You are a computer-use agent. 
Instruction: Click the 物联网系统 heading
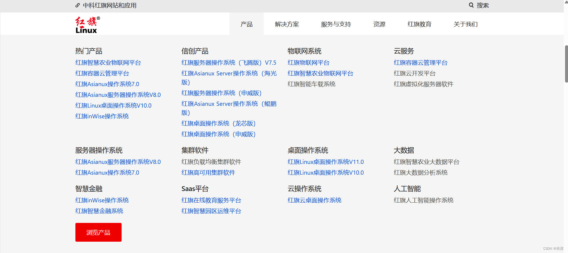[x=304, y=51]
